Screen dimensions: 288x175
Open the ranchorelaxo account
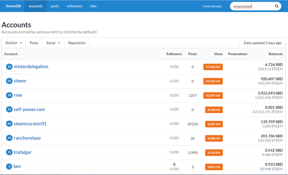pos(27,138)
